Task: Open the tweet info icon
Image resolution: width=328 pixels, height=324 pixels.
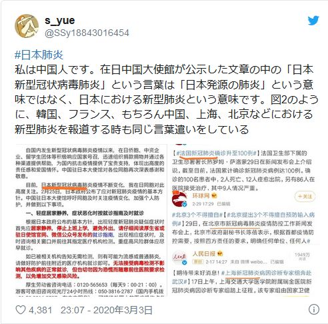Action: coord(314,309)
